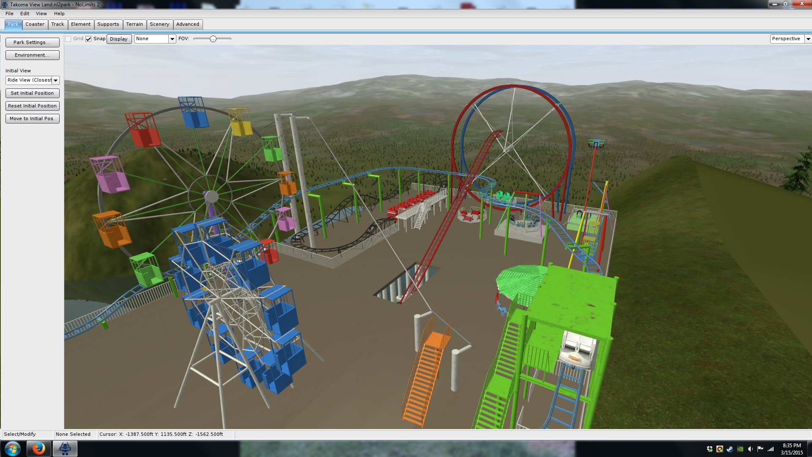
Task: Open the Firefox taskbar icon
Action: click(38, 448)
